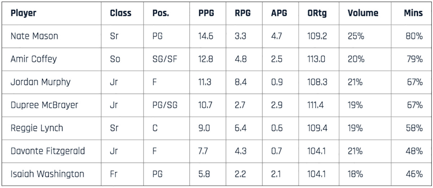
Task: Select the Dupree McBrayer row name
Action: click(44, 105)
